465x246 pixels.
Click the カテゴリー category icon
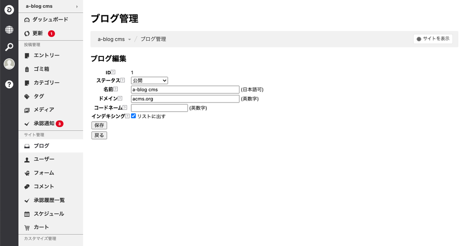click(27, 83)
